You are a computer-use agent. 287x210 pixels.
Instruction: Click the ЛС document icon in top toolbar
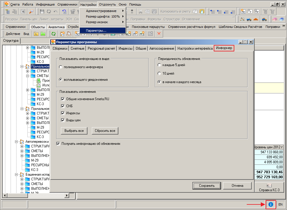tap(243, 11)
